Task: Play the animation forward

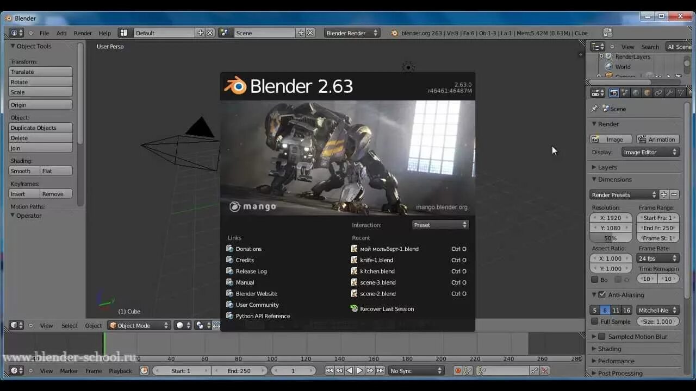Action: point(360,370)
